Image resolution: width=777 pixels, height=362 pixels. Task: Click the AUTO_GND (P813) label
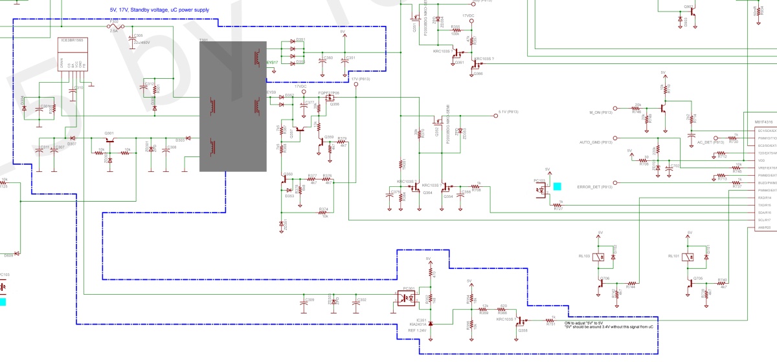(x=596, y=142)
